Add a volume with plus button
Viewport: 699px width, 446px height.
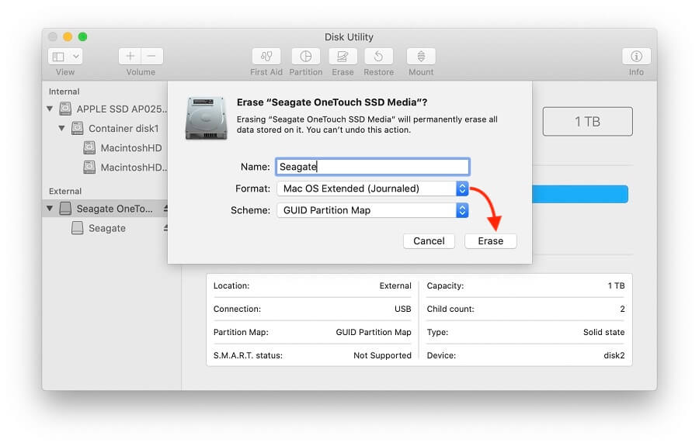click(130, 56)
